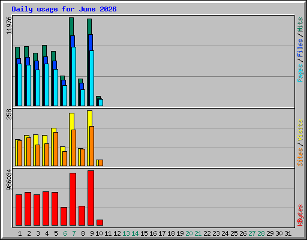Viewport: 307px width, 240px height.
Task: Select green weekend day label '14'
Action: point(135,233)
